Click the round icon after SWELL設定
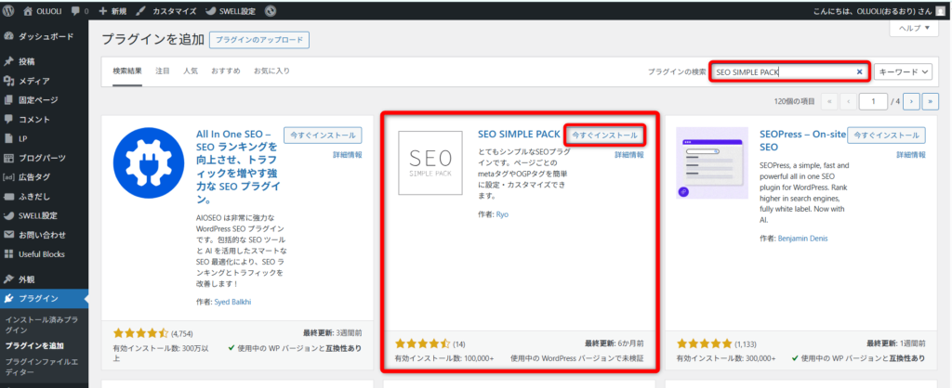The height and width of the screenshot is (388, 952). click(x=271, y=11)
